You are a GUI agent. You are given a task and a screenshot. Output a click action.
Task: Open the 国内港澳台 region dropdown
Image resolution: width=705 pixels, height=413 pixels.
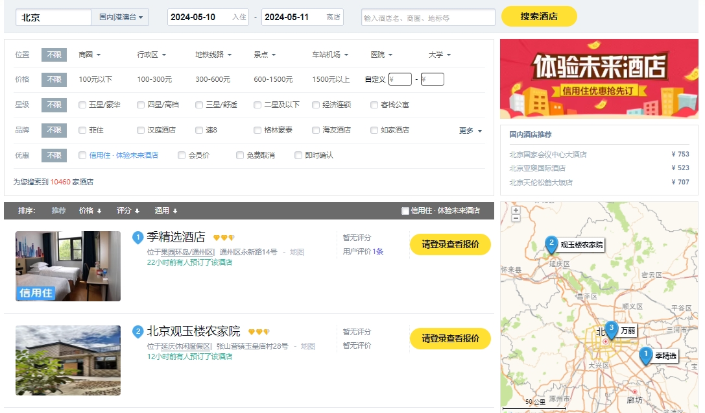(x=121, y=18)
